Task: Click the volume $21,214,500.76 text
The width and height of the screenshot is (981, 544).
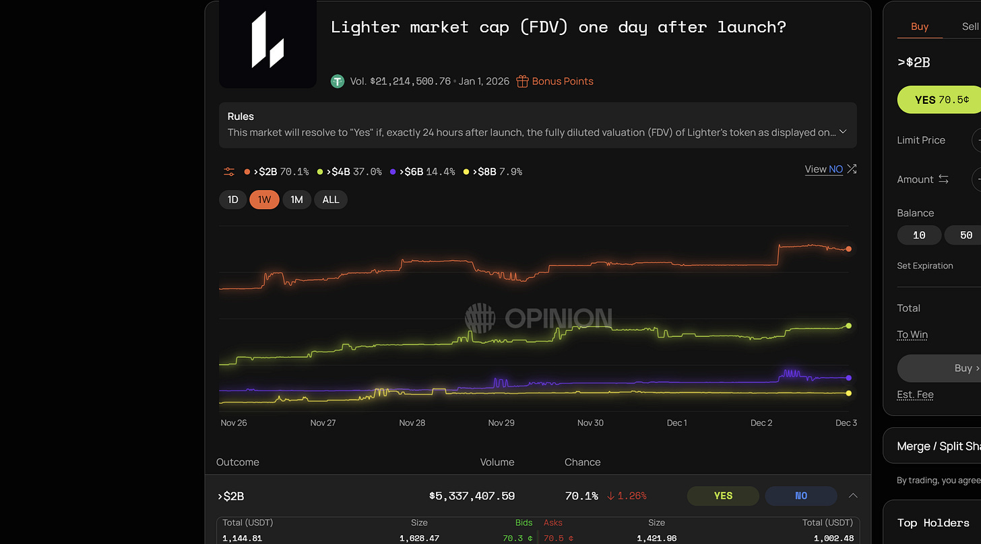Action: point(410,82)
